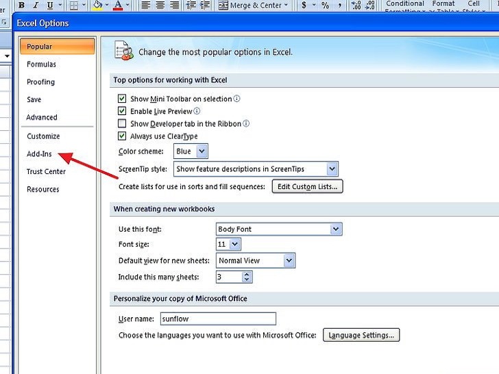Align text left in the ribbon
Image resolution: width=499 pixels, height=374 pixels.
tap(146, 5)
